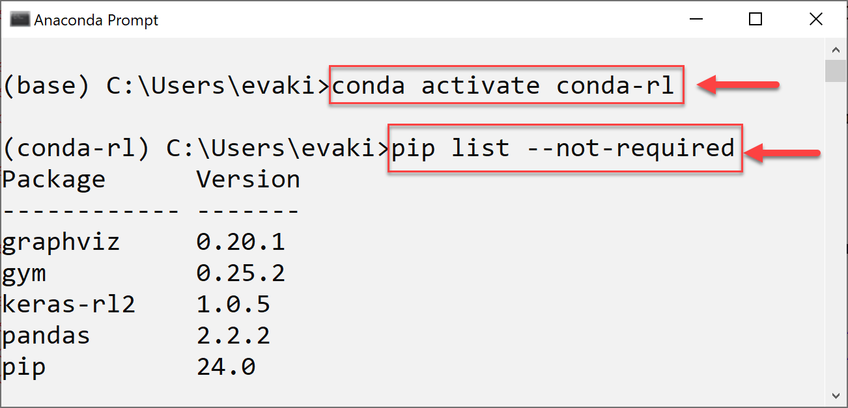Click the Anaconda Prompt title bar icon

(x=20, y=20)
